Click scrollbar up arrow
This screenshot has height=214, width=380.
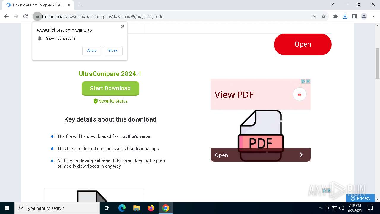click(378, 26)
